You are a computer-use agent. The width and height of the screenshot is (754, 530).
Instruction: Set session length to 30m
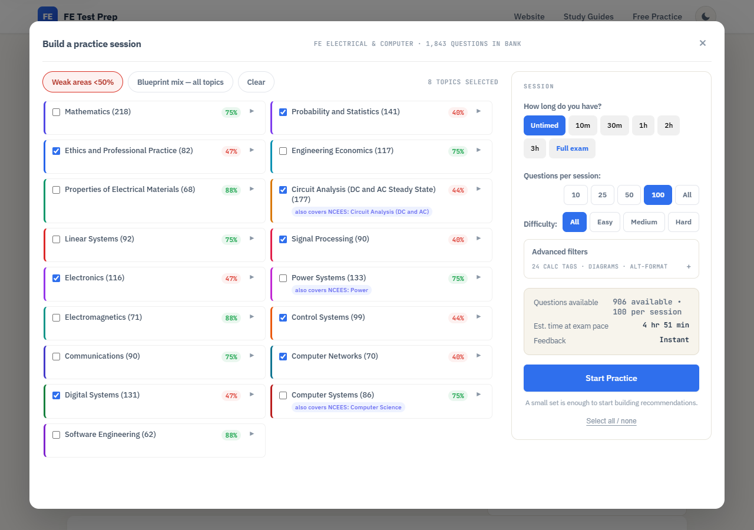614,125
